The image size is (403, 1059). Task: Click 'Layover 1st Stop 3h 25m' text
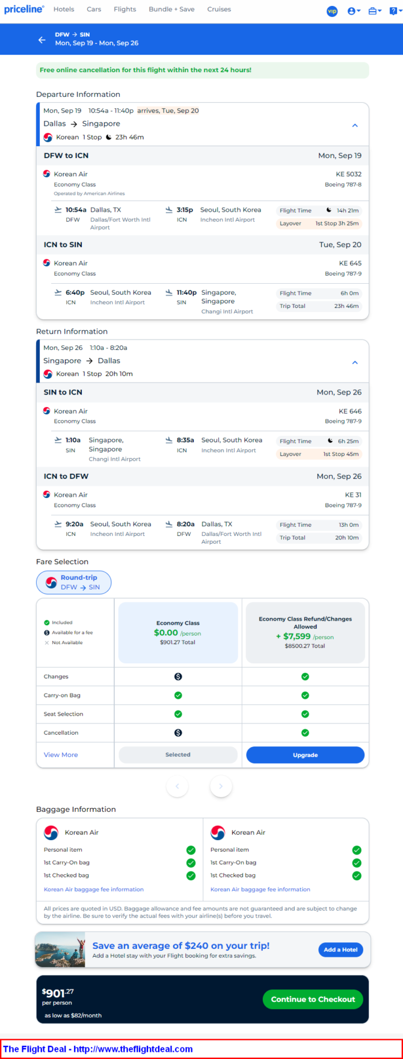pos(319,223)
